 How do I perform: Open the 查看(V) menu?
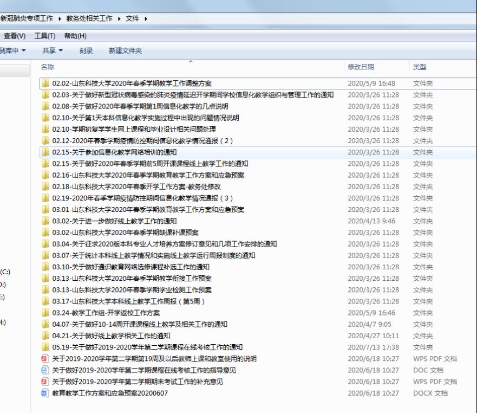pyautogui.click(x=15, y=36)
